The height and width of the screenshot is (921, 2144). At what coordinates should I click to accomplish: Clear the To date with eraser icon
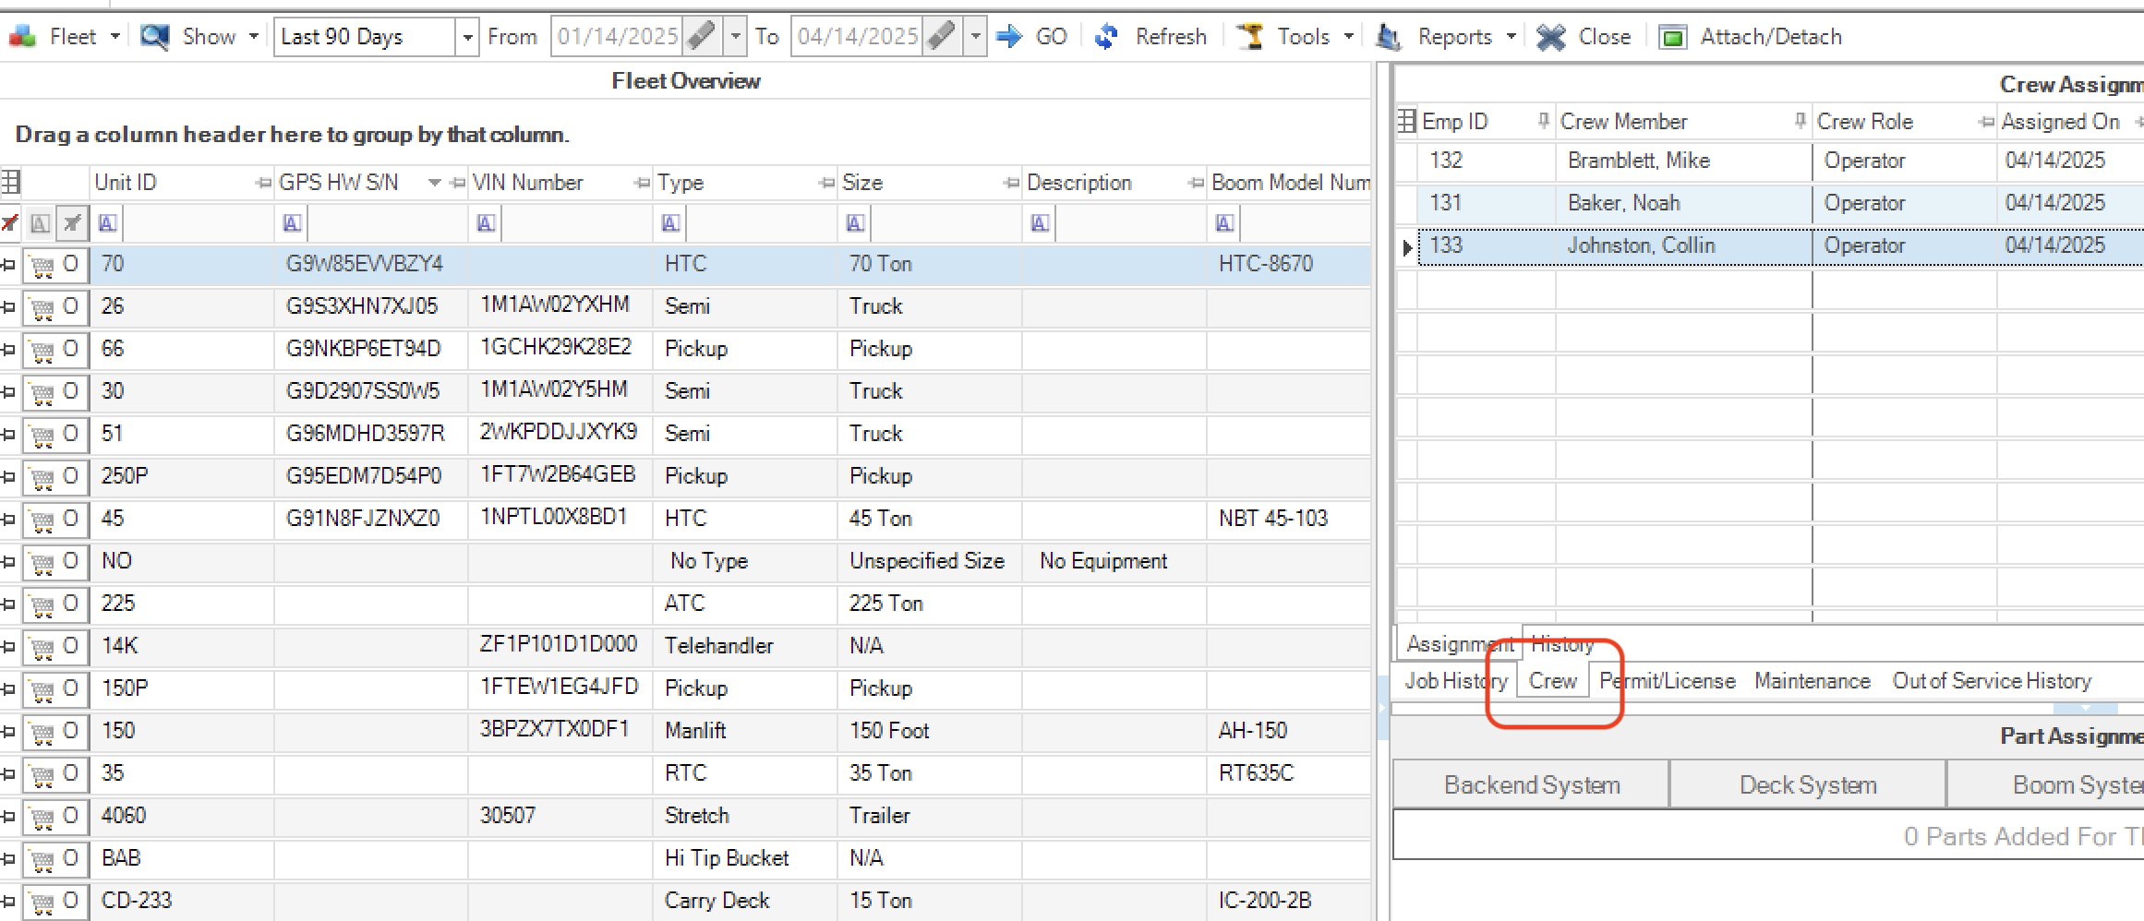coord(942,37)
